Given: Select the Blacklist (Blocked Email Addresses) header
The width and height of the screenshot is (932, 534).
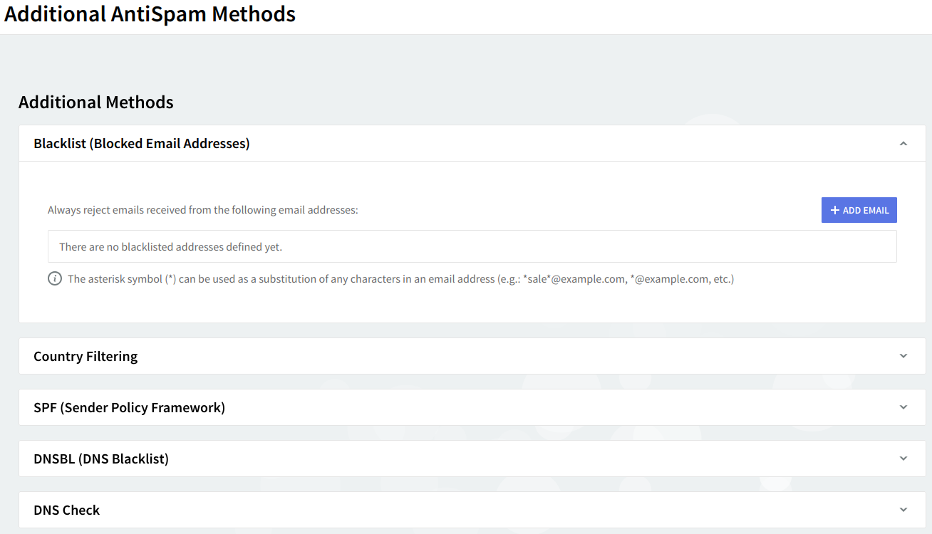Looking at the screenshot, I should pos(141,144).
